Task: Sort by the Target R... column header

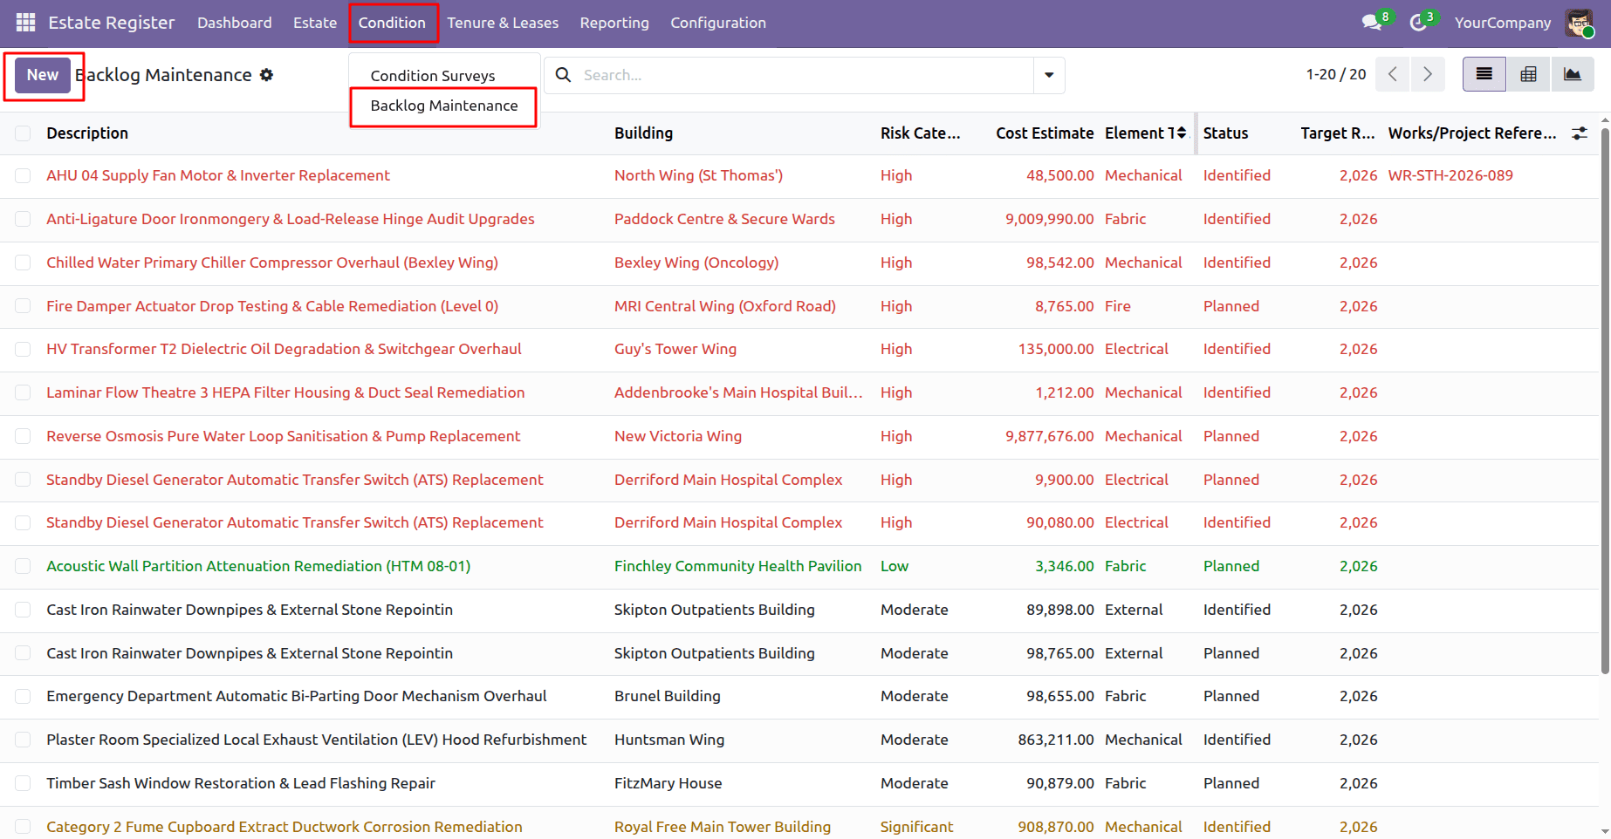Action: [x=1337, y=133]
